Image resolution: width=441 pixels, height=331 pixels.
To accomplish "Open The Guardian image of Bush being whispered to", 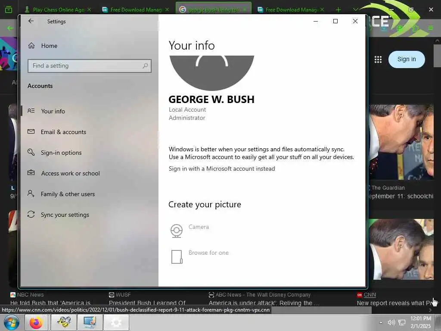I will pos(401,142).
